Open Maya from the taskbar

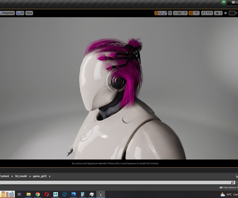tap(56, 194)
